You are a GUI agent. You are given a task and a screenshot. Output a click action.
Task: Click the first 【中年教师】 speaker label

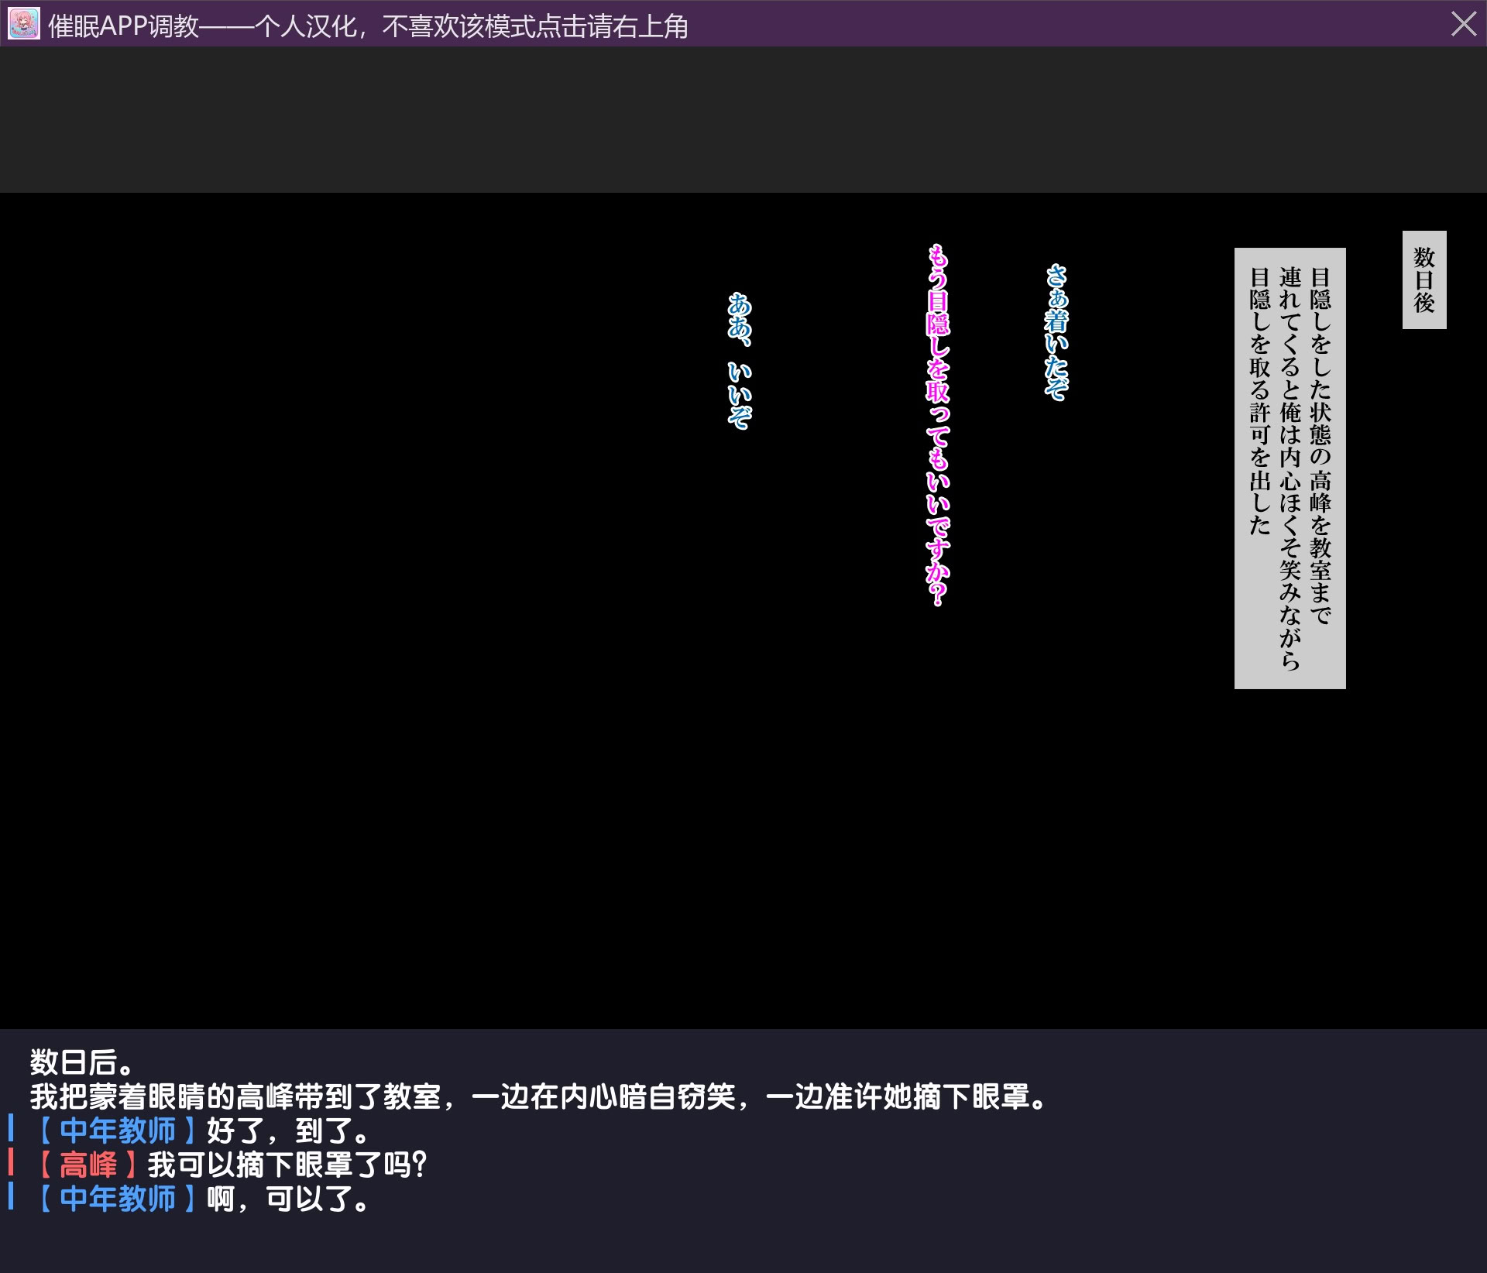click(118, 1131)
